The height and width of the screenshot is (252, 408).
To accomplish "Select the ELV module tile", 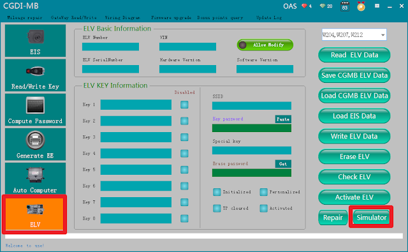I will [34, 214].
